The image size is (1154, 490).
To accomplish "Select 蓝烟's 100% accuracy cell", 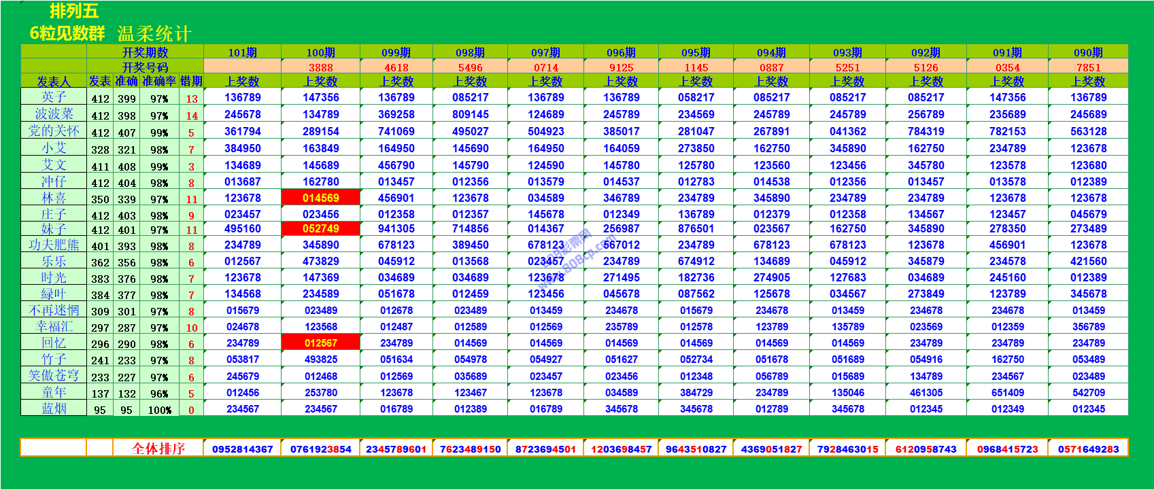I will coord(159,410).
